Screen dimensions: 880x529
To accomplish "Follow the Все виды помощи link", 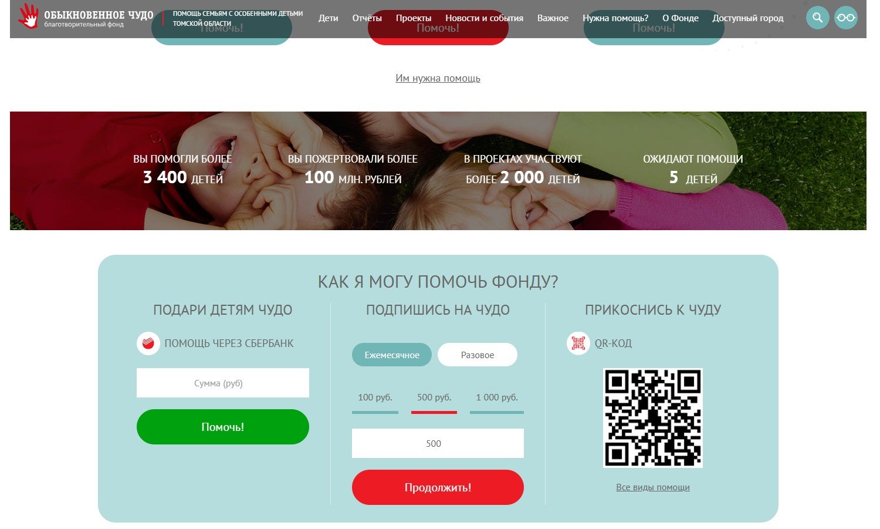I will [653, 487].
